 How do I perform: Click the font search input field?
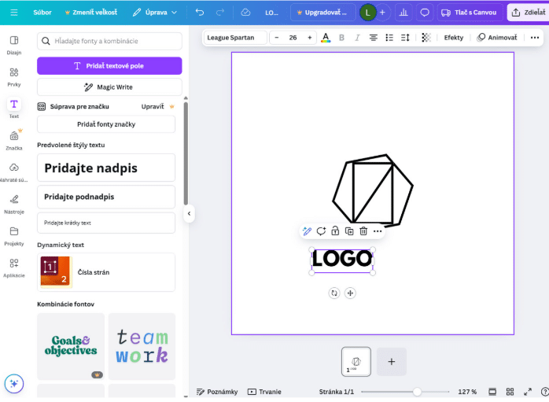[x=110, y=41]
